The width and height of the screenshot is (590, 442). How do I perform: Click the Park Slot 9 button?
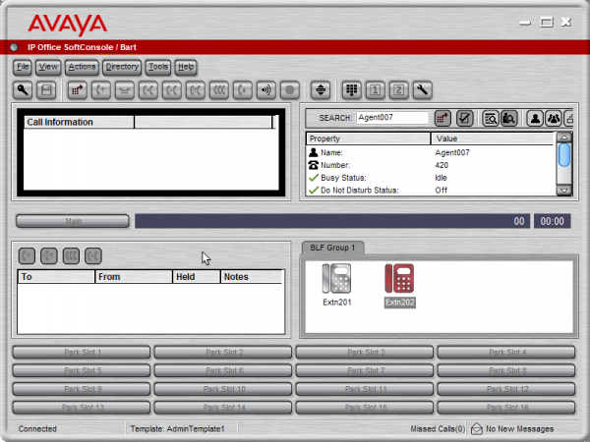82,389
